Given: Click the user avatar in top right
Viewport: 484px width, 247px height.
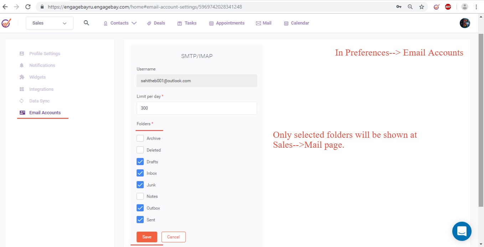Looking at the screenshot, I should (x=465, y=23).
